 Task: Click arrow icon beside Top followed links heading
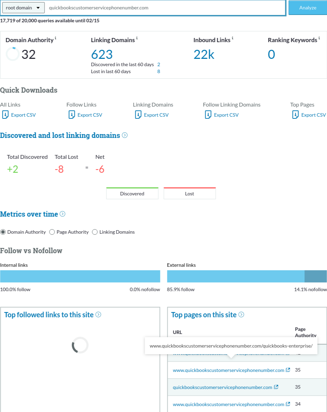[x=98, y=314]
